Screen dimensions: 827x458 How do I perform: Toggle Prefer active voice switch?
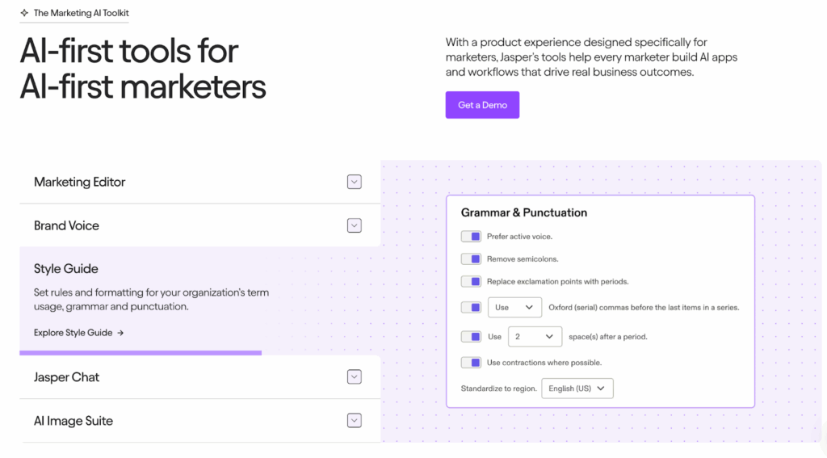coord(471,237)
